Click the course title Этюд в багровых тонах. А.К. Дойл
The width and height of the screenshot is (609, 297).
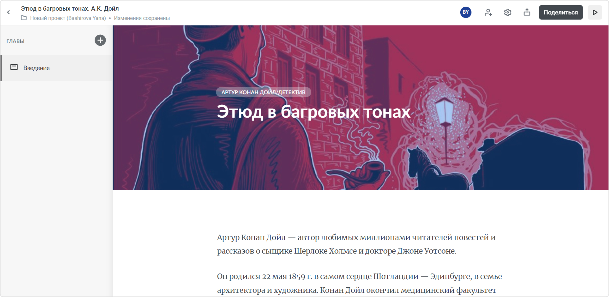pos(70,9)
